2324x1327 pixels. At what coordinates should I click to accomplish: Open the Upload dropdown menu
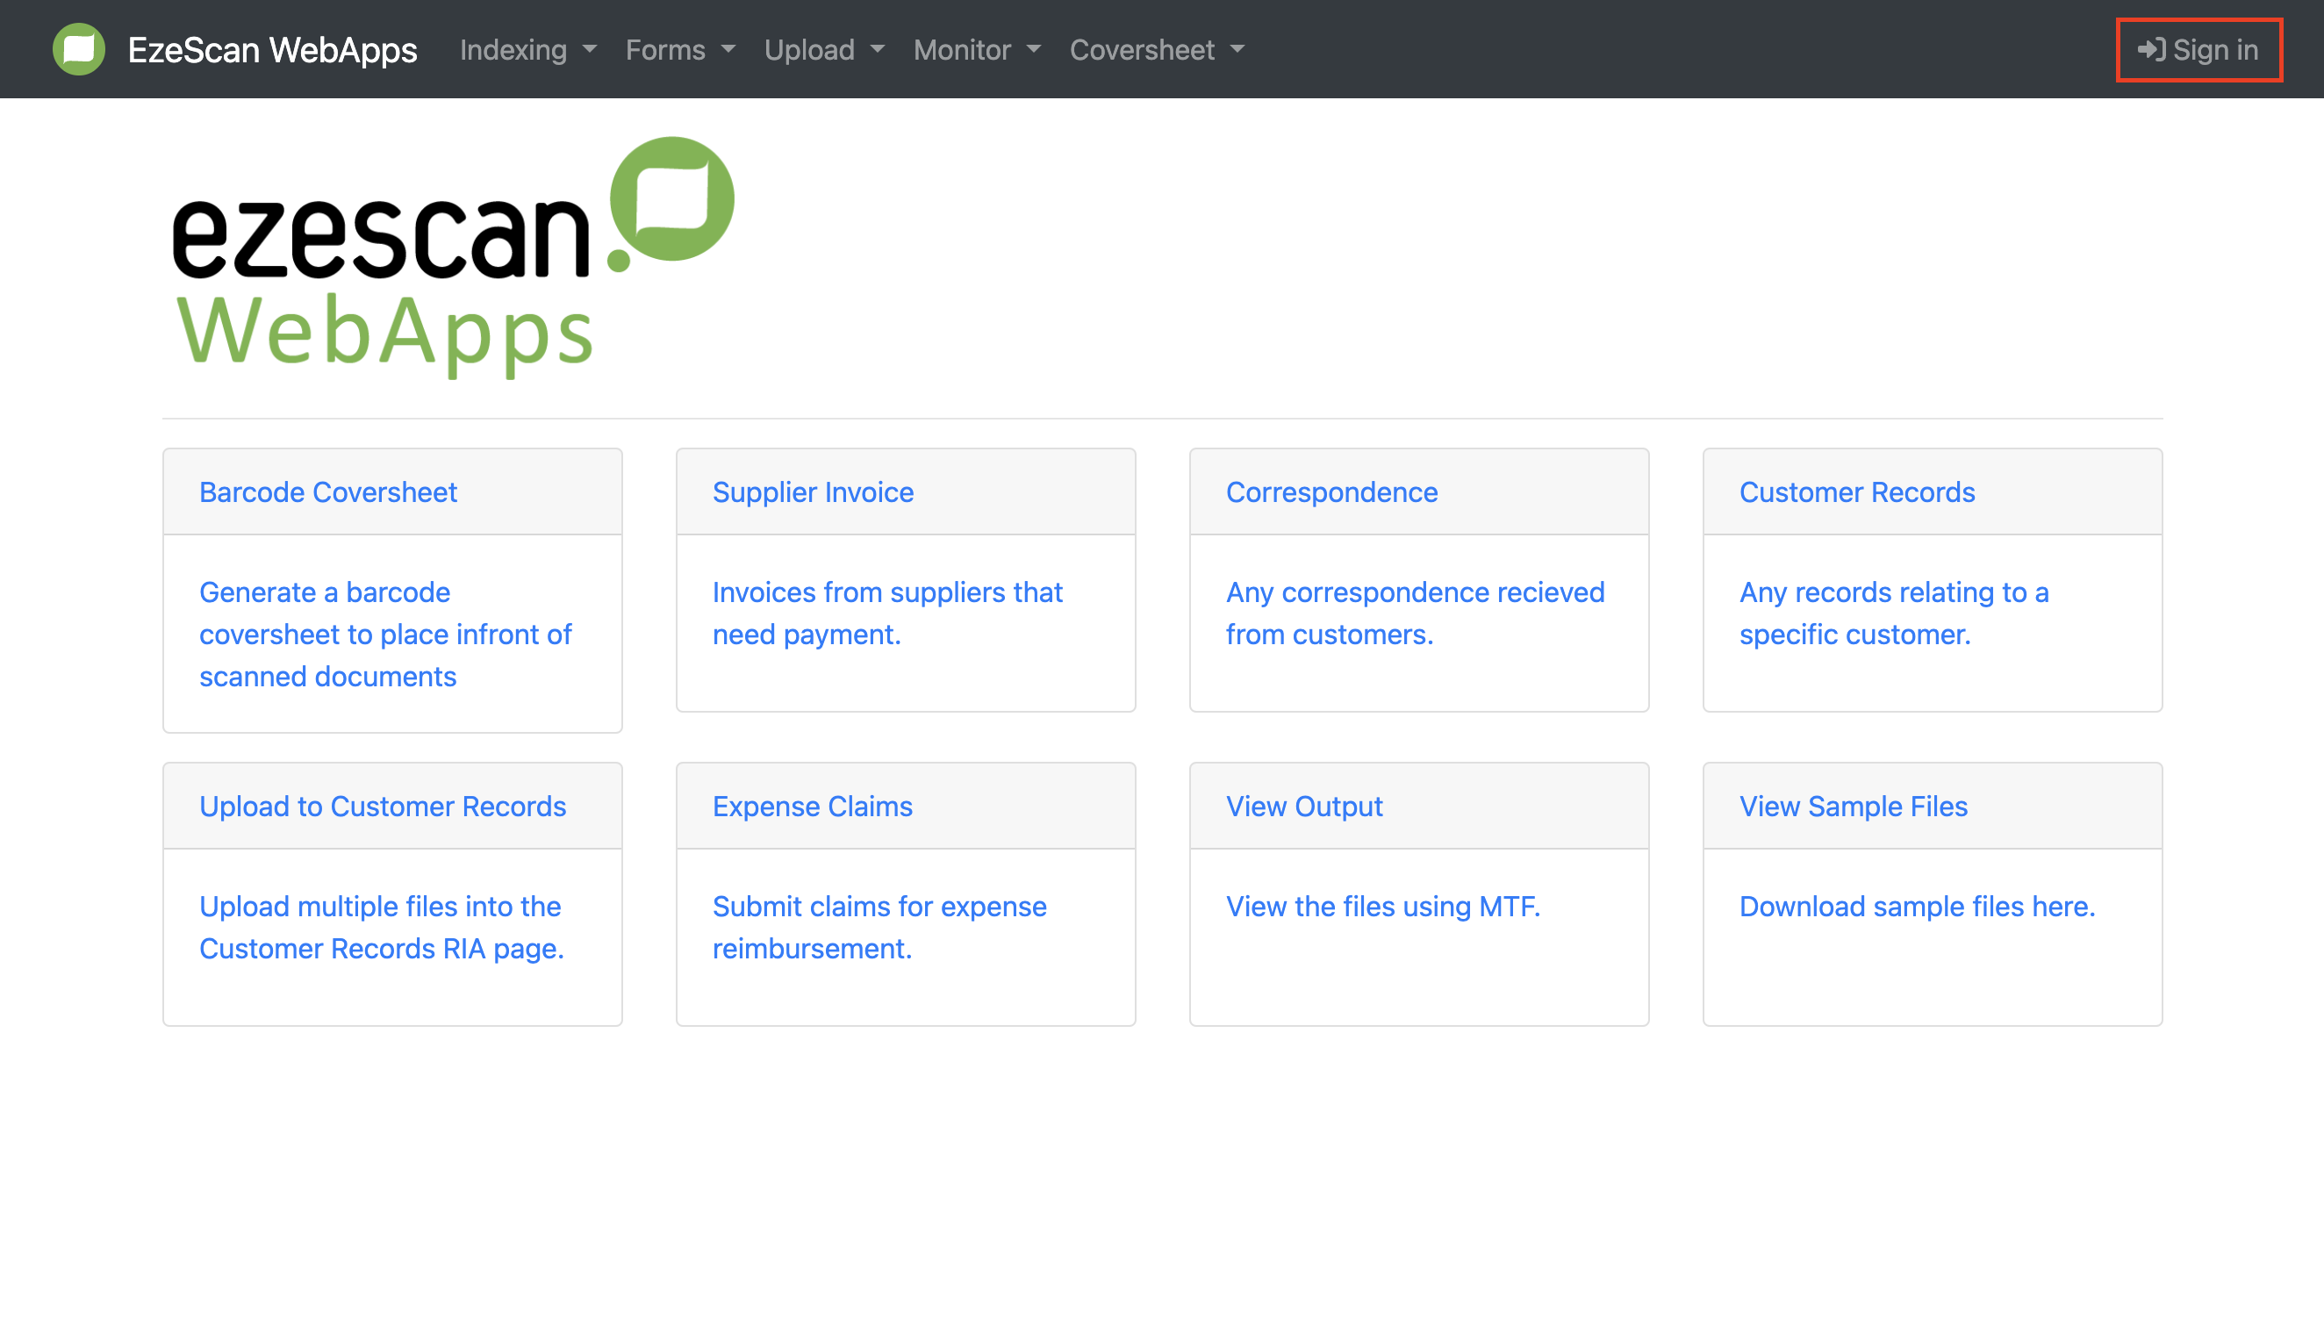(x=824, y=49)
